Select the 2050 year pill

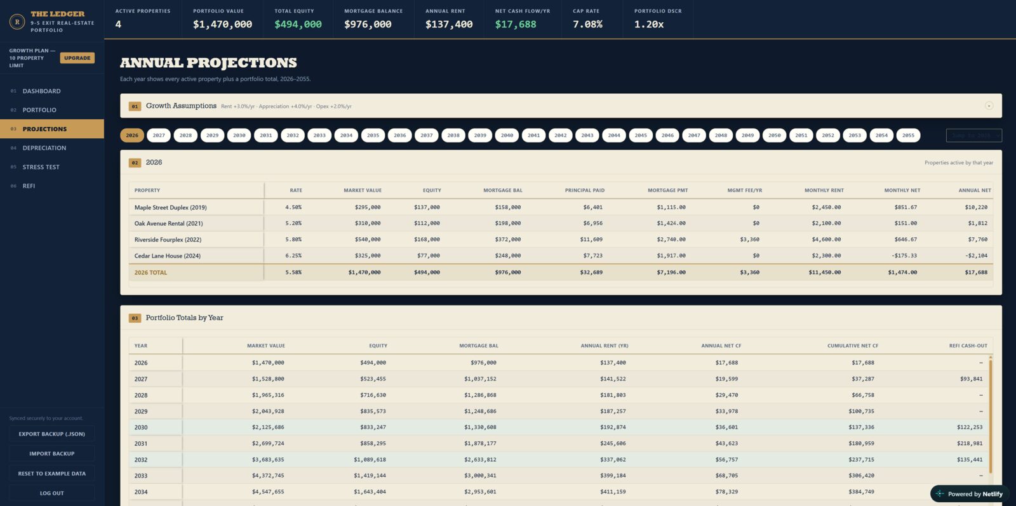pyautogui.click(x=775, y=135)
